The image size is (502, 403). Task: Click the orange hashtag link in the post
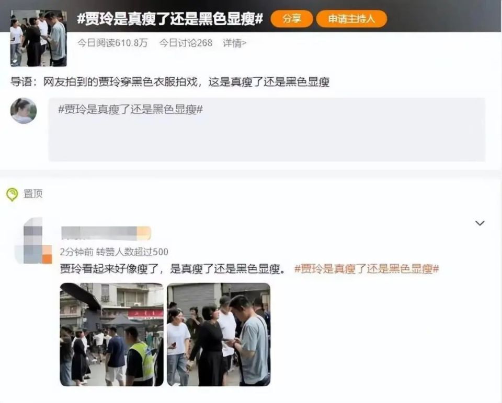click(367, 269)
